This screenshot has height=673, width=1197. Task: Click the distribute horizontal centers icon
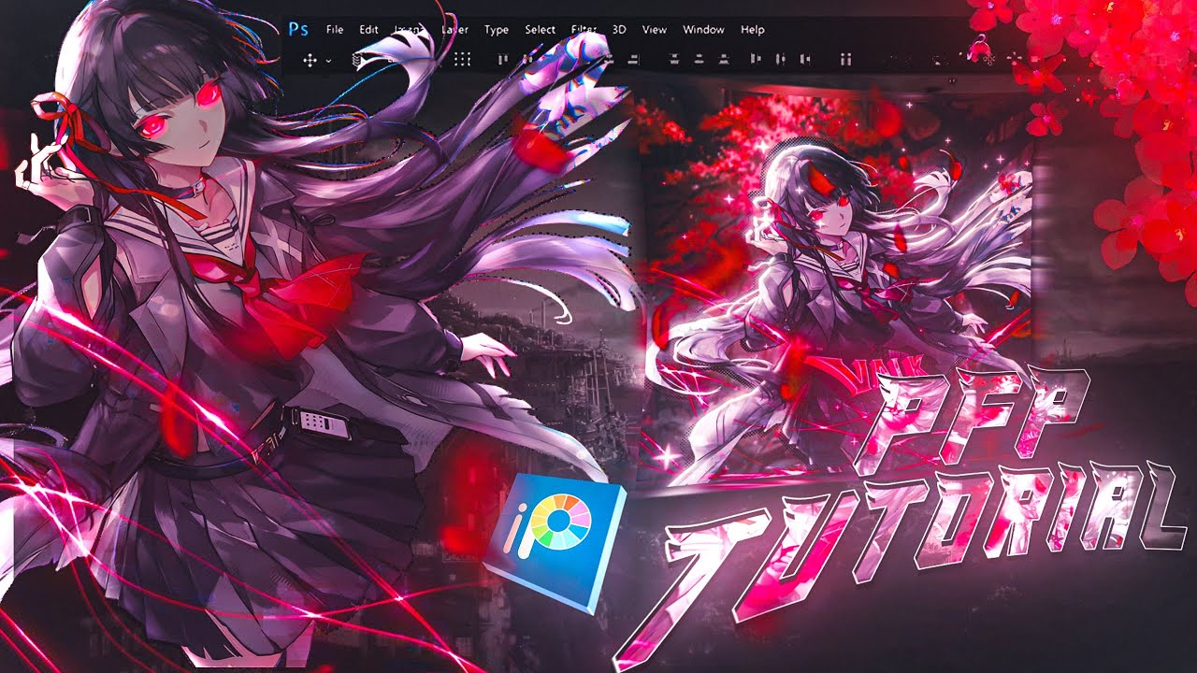(780, 60)
